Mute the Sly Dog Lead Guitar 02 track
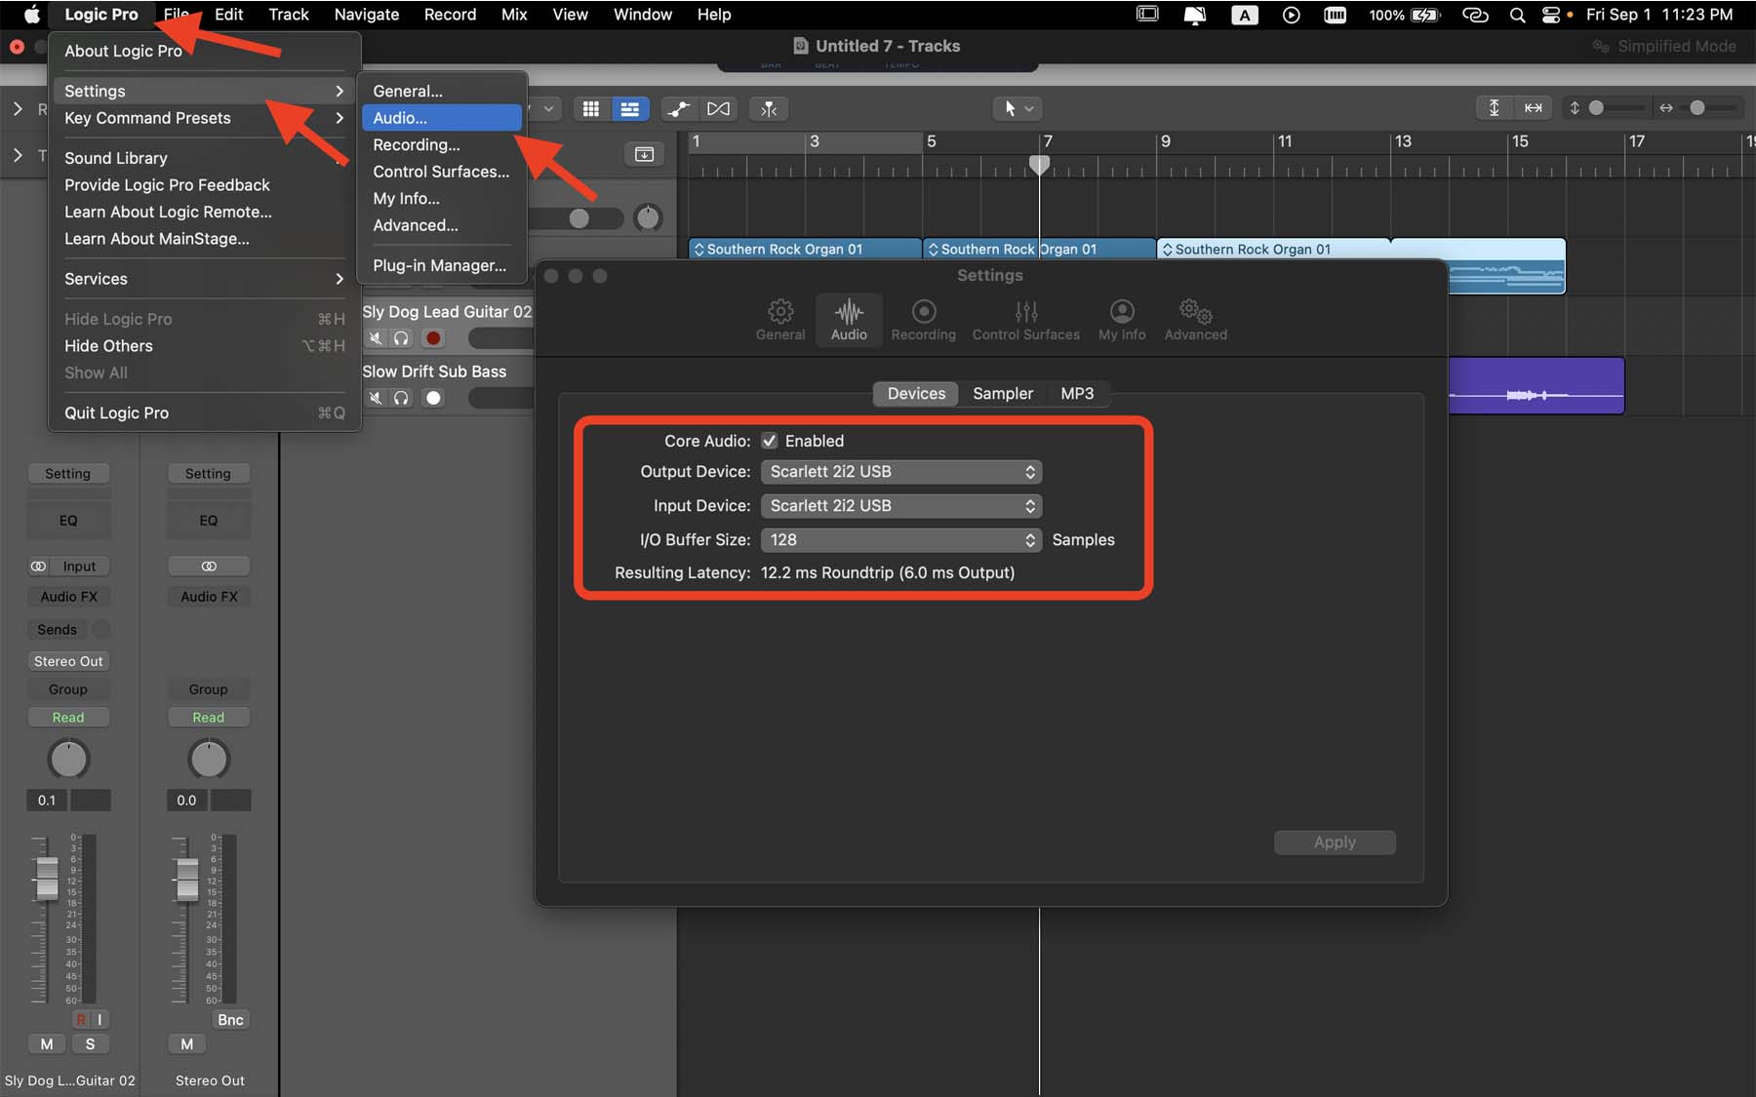The image size is (1756, 1097). [376, 338]
